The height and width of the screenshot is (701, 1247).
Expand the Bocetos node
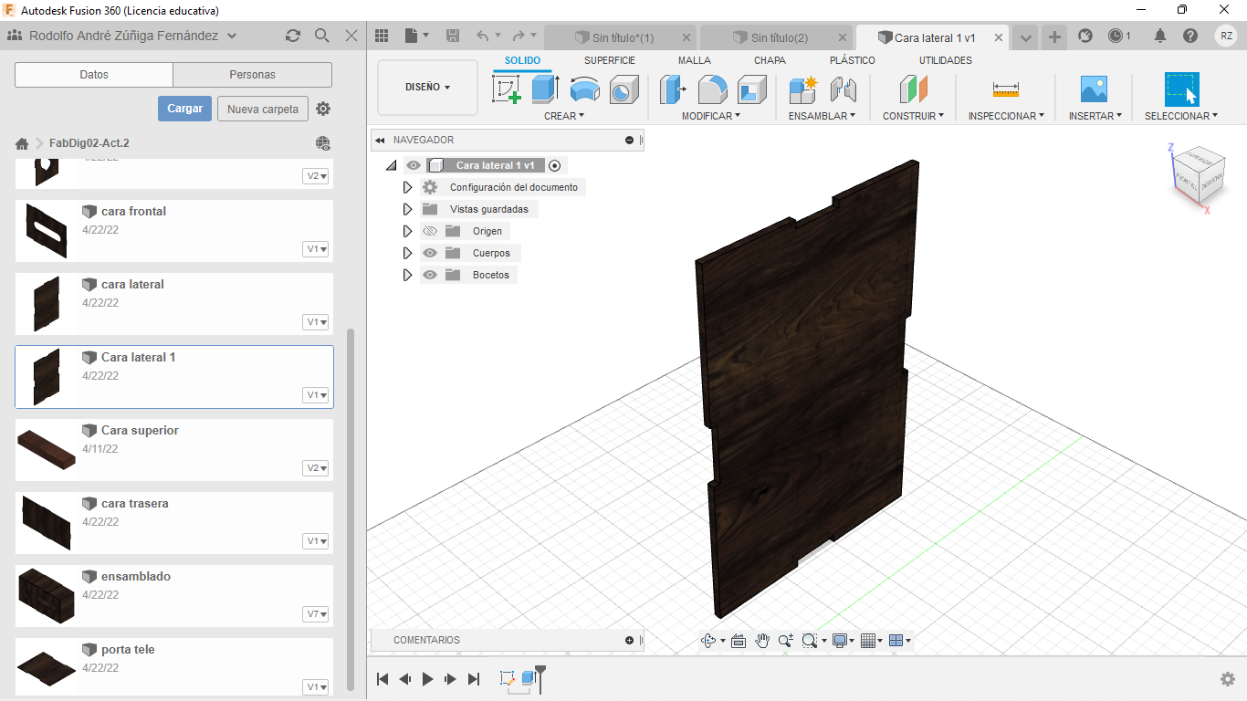tap(408, 275)
